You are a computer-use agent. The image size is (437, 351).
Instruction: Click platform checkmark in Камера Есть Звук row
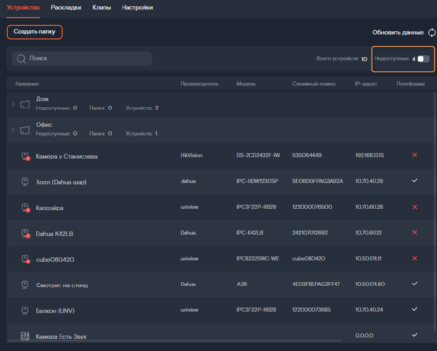coord(415,335)
